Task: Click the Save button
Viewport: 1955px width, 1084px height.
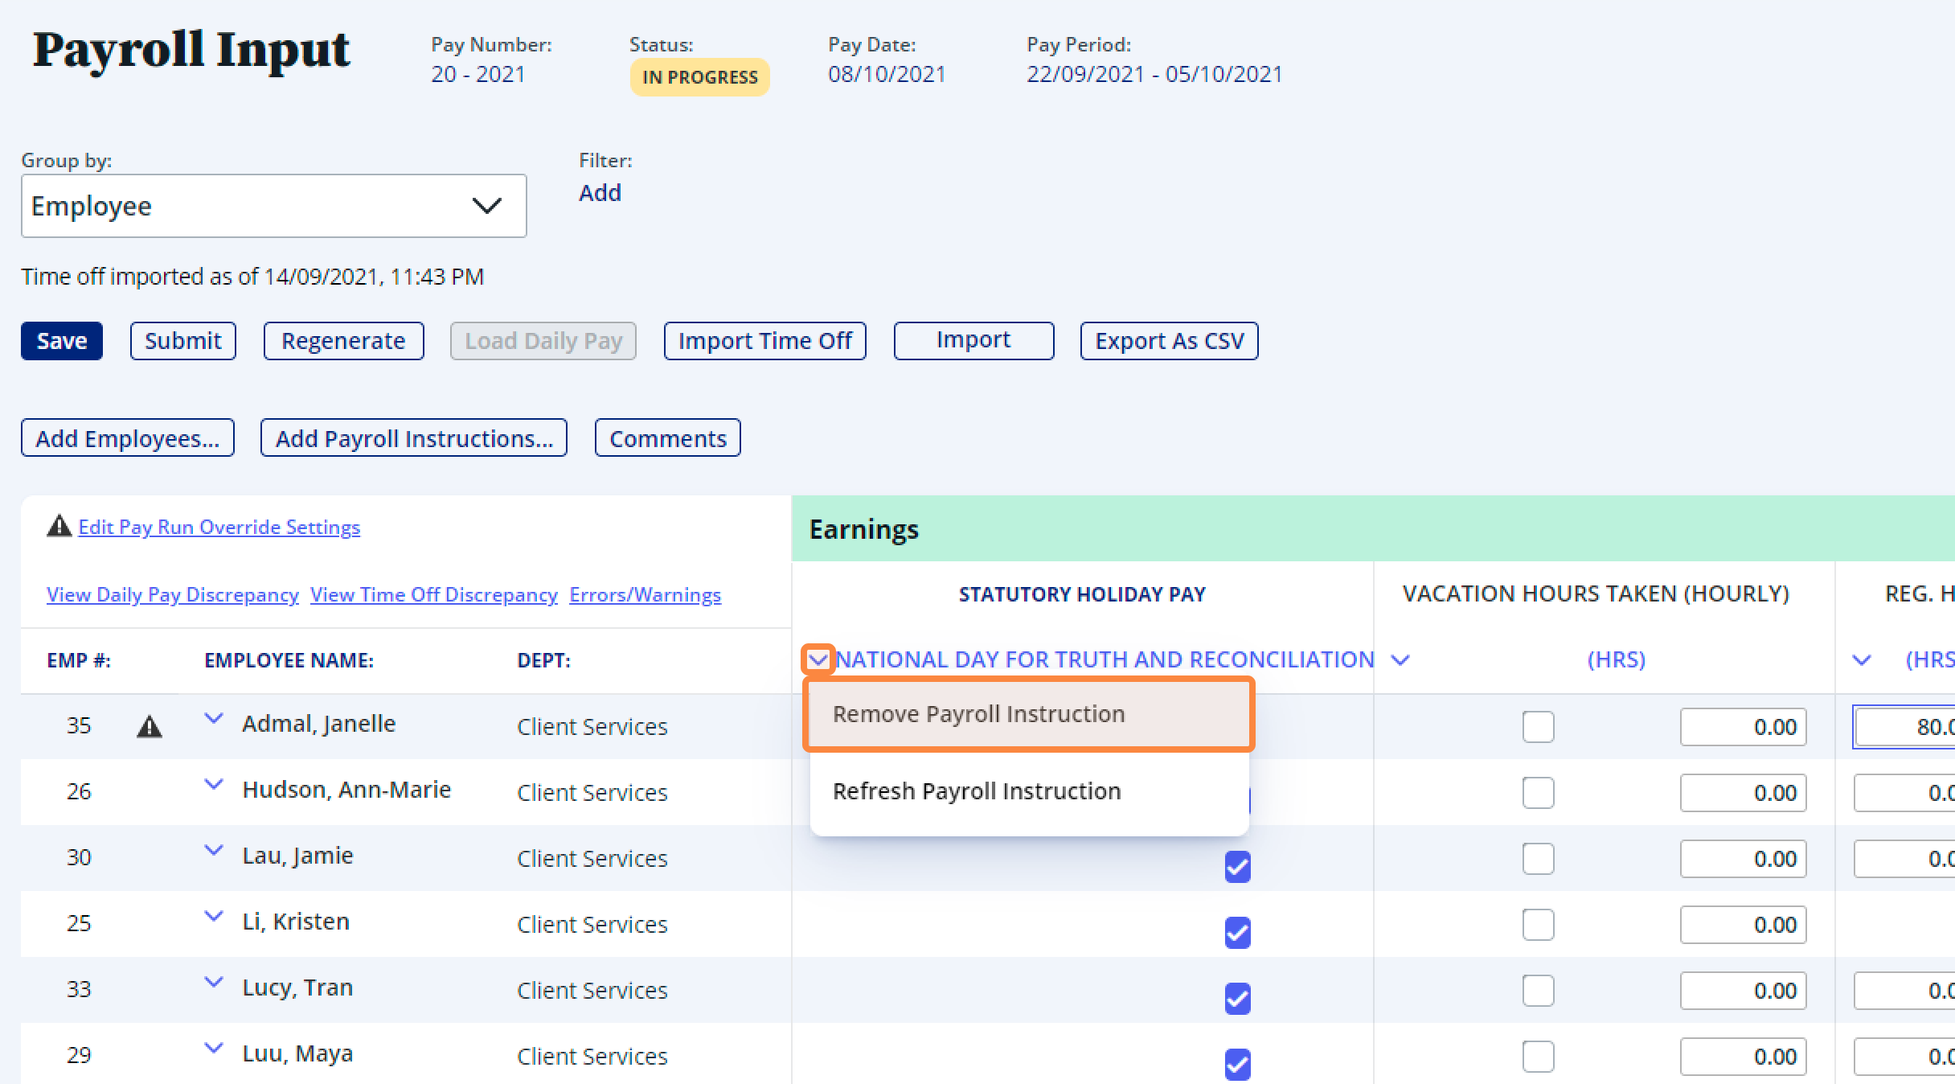Action: coord(62,341)
